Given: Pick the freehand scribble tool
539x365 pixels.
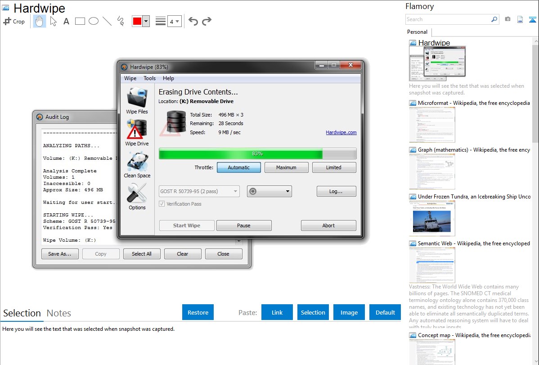Looking at the screenshot, I should pyautogui.click(x=121, y=21).
